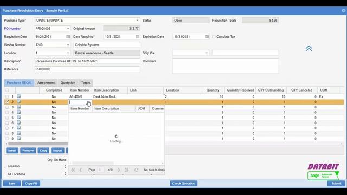Click the 'Desk Note Book' description cell
Viewport: 347px width, 195px height.
pyautogui.click(x=110, y=96)
